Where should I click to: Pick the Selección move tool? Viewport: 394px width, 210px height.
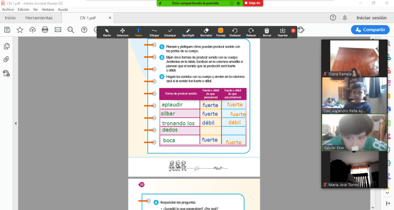[122, 32]
